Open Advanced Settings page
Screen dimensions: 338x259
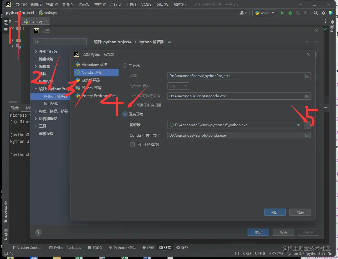(46, 134)
